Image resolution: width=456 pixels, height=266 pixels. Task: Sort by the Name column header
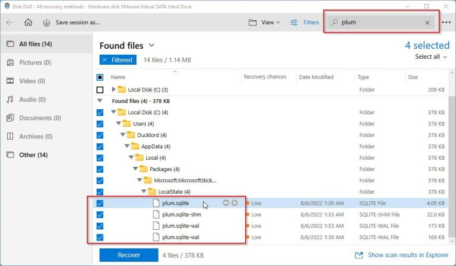pos(118,77)
